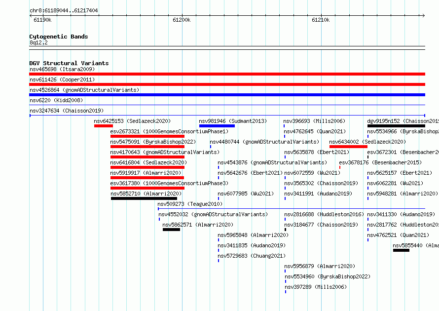Viewport: 439px width, 311px height.
Task: Click nsv4762521 (Quan2021) label
Action: (398, 235)
